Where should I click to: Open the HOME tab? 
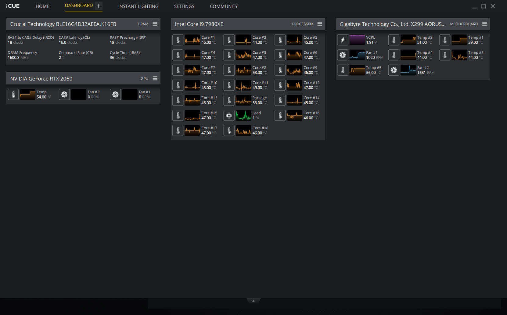(x=42, y=6)
